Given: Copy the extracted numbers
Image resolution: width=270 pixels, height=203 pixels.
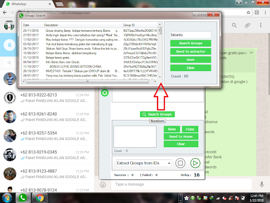Looking at the screenshot, I should click(x=190, y=129).
